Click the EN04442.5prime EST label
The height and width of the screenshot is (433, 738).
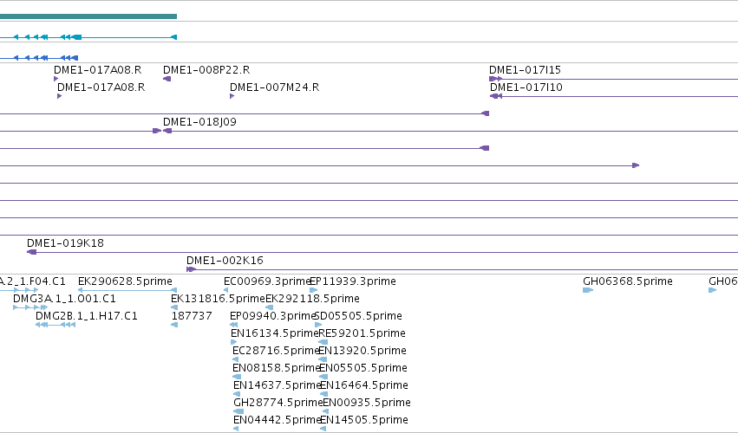coord(278,420)
